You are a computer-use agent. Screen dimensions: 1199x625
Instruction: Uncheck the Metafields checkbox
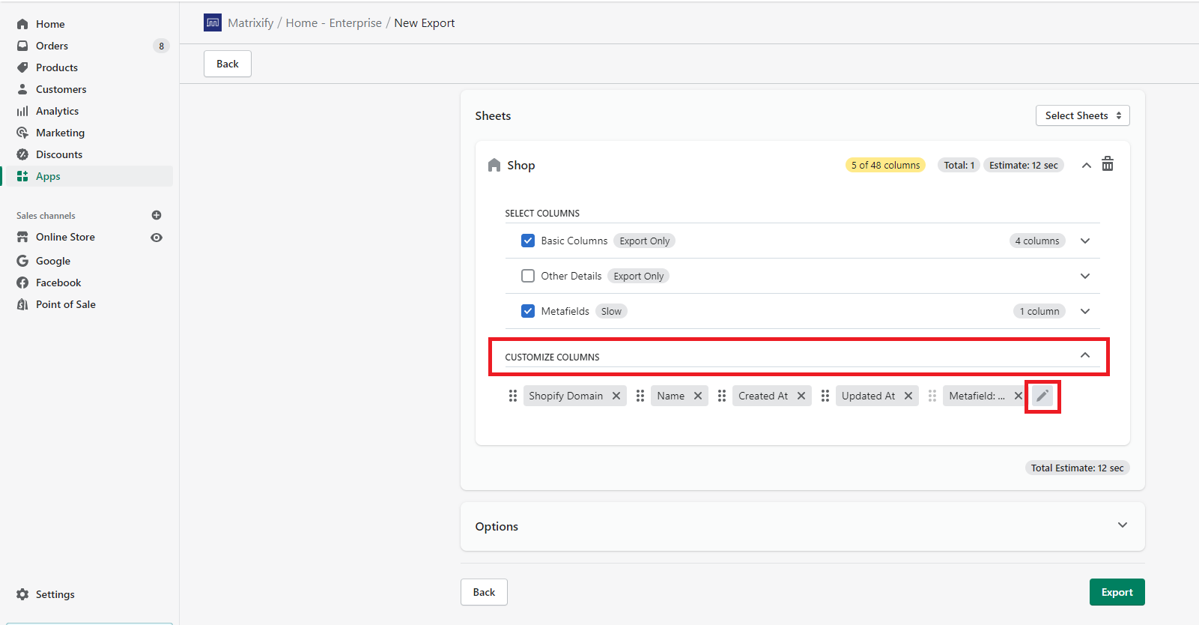(528, 311)
